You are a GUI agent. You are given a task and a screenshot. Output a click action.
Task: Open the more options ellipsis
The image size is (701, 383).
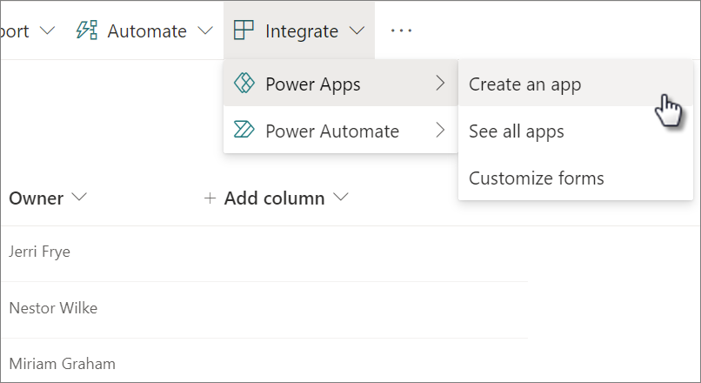401,30
